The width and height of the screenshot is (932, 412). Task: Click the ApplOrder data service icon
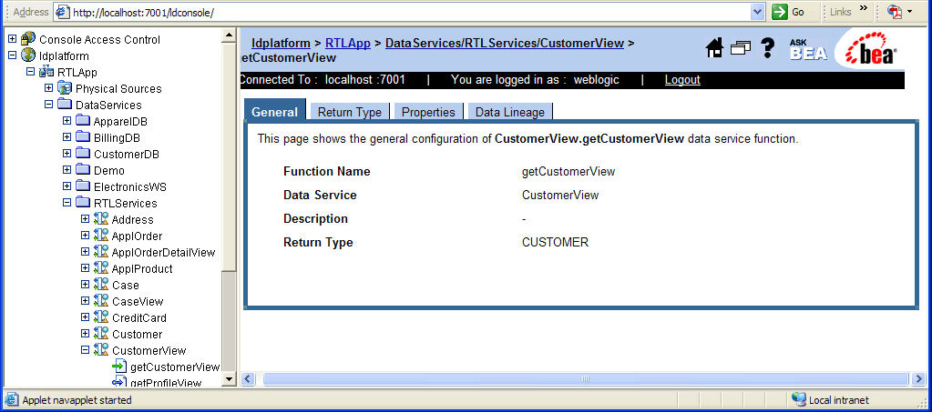click(102, 236)
